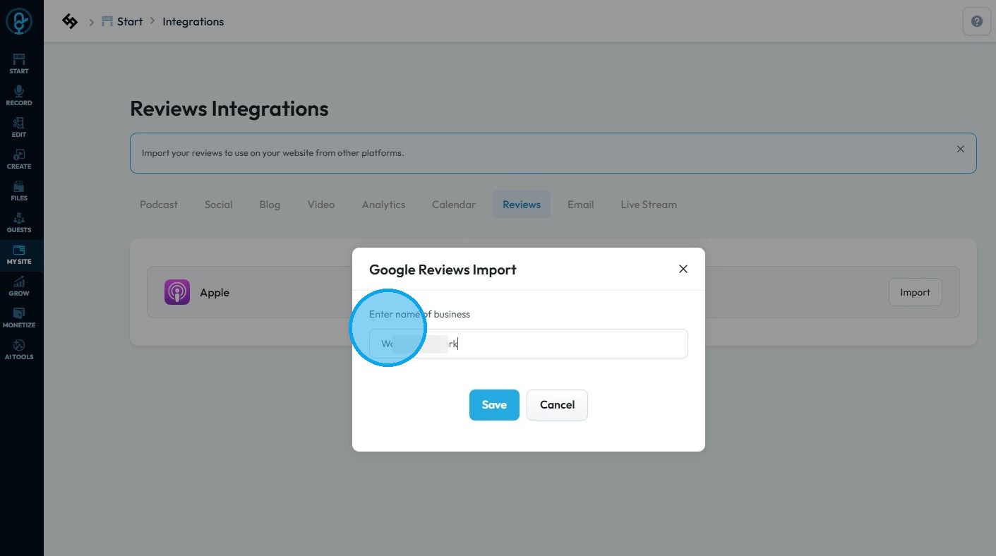Click the Apple Podcasts icon
The image size is (996, 556).
tap(177, 292)
